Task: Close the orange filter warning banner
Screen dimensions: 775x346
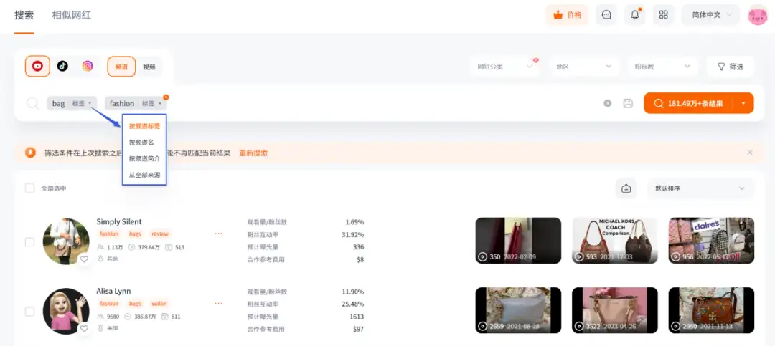Action: pos(750,153)
